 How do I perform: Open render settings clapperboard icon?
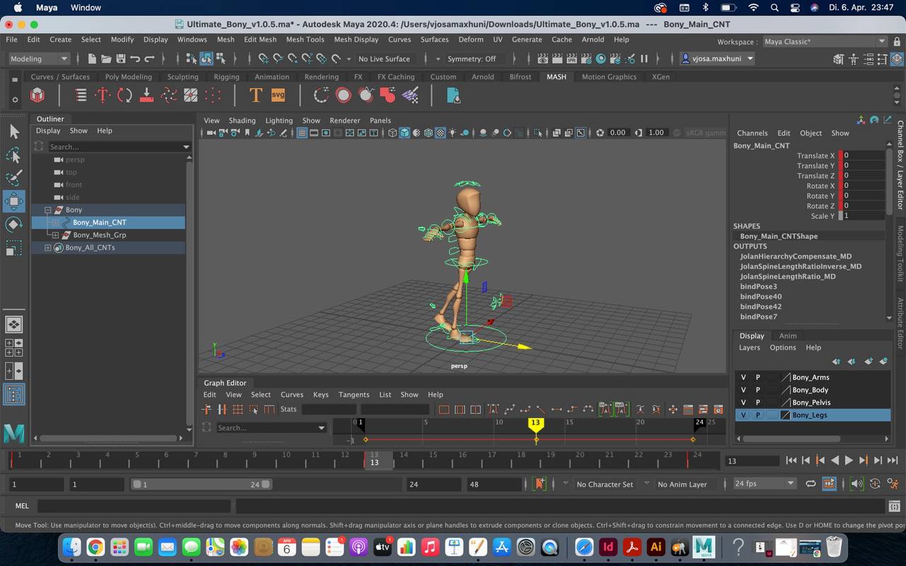click(586, 59)
